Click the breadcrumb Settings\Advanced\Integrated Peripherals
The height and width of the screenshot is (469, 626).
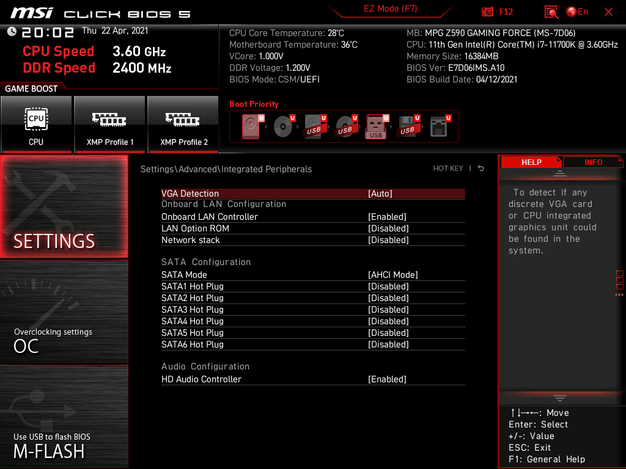click(x=226, y=169)
